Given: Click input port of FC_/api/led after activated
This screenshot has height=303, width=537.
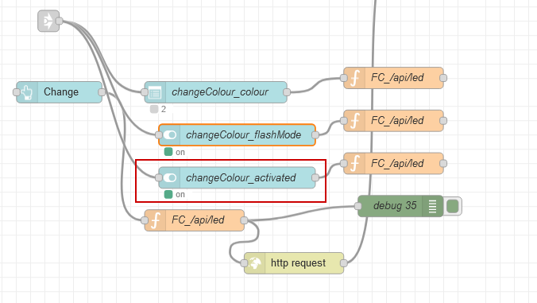Looking at the screenshot, I should [x=344, y=164].
